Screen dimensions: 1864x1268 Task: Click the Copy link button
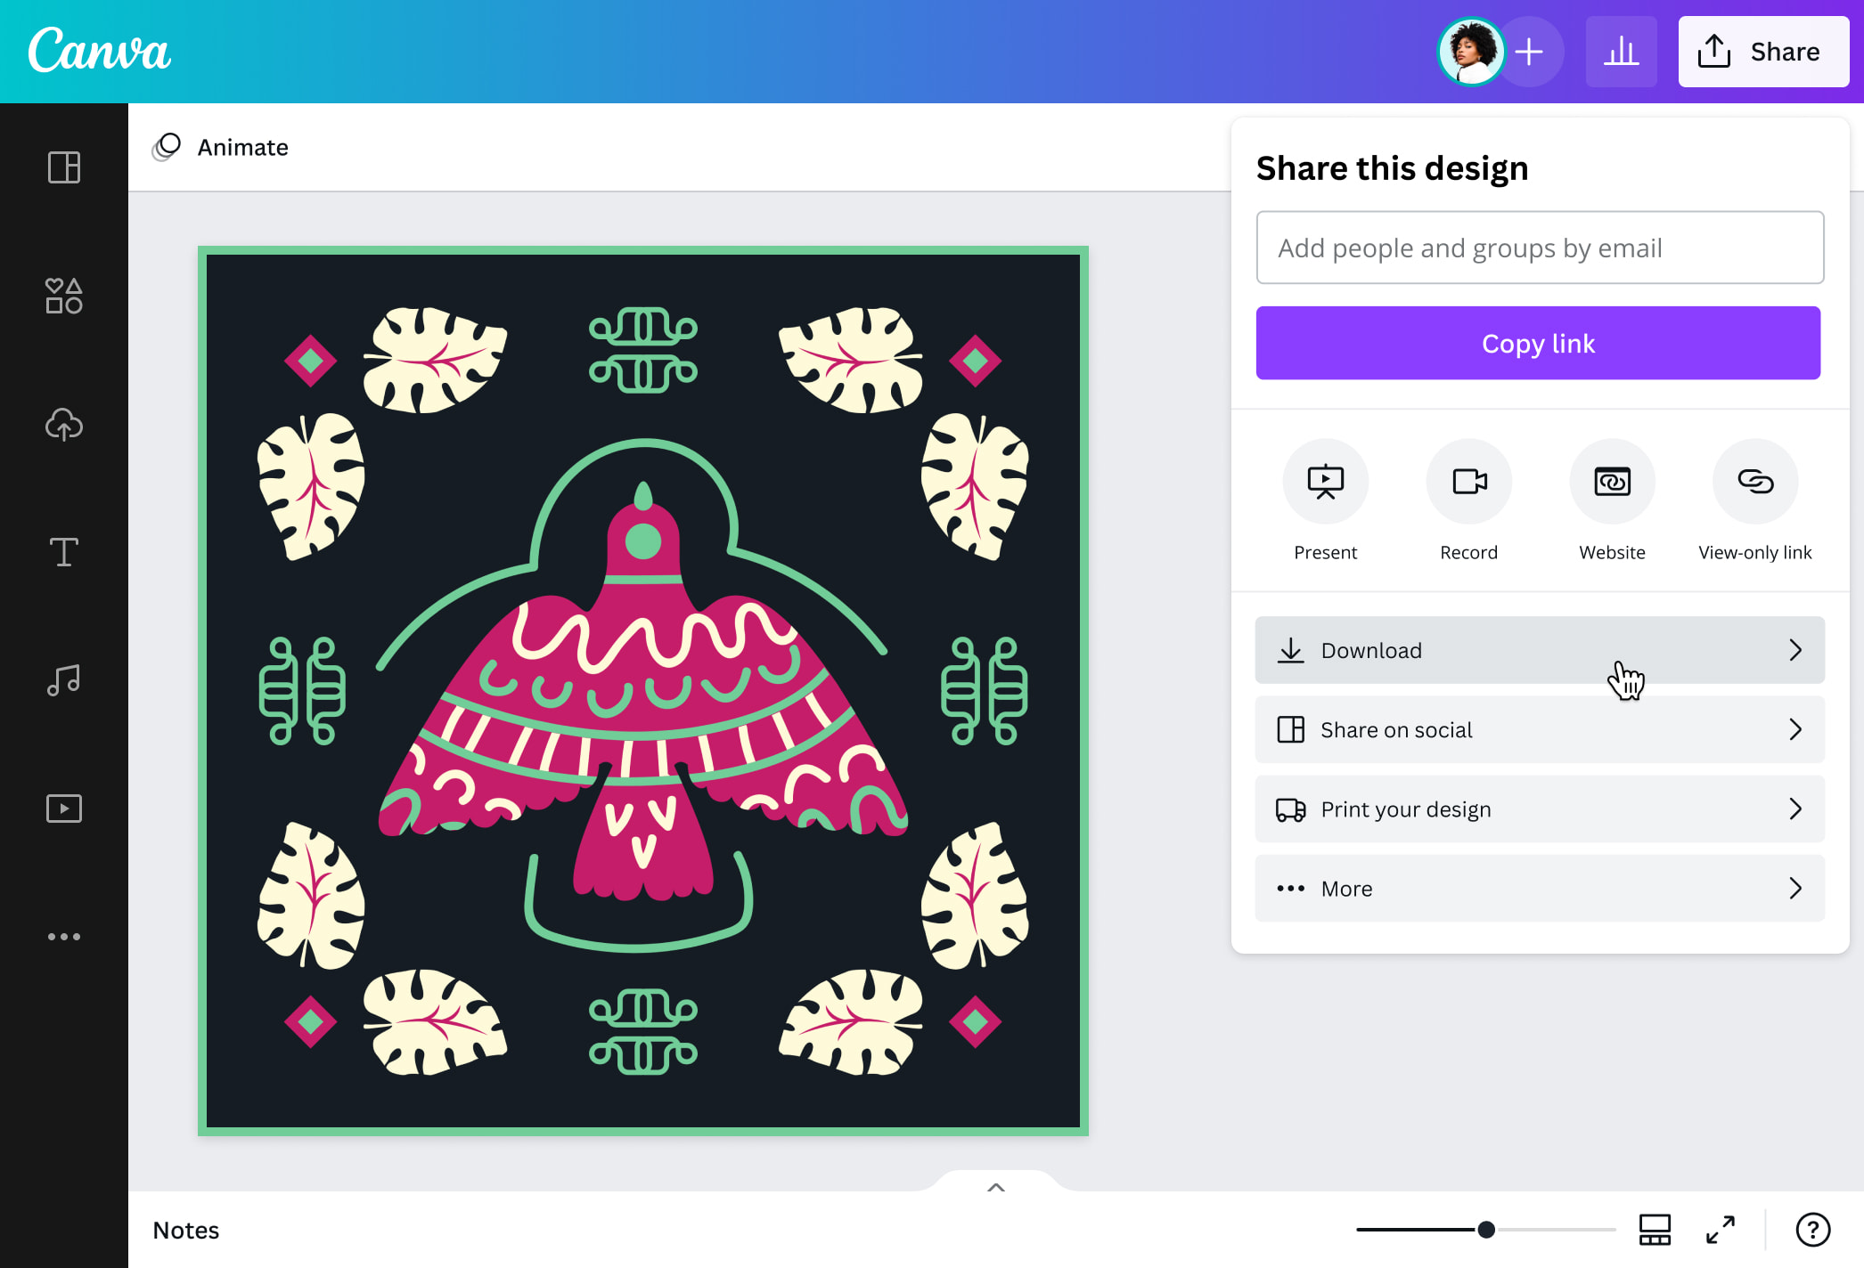click(x=1539, y=343)
